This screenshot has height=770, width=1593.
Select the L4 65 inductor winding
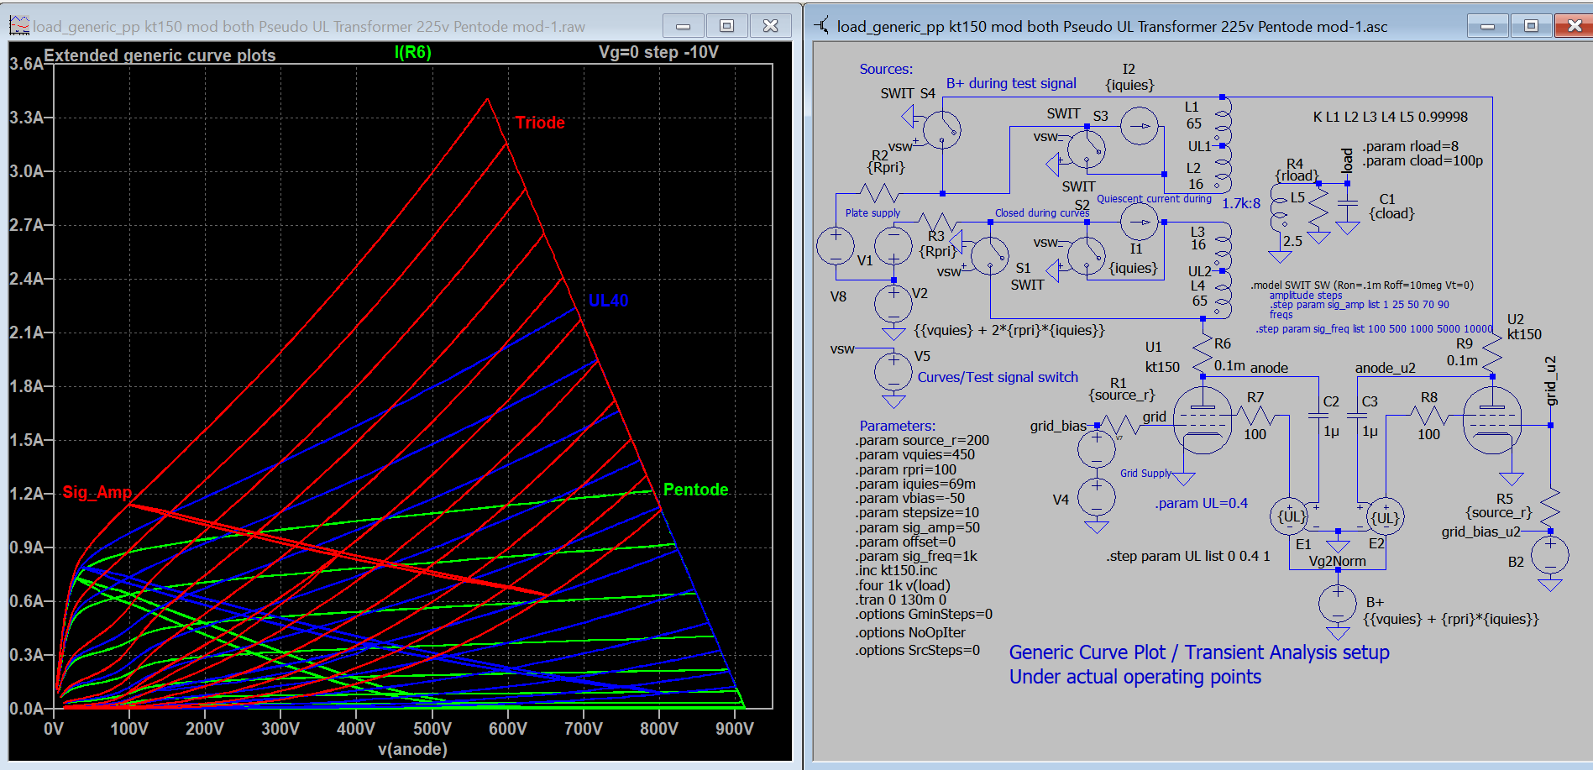tap(1224, 294)
